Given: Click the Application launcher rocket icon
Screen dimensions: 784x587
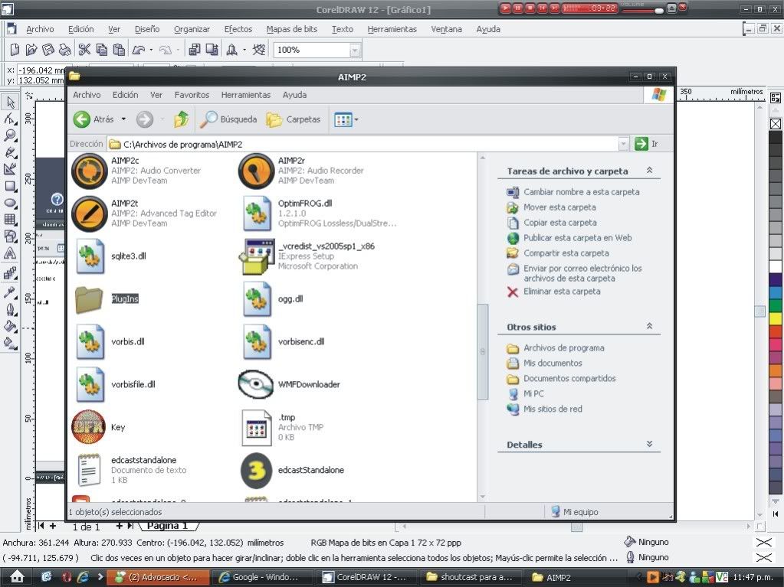Looking at the screenshot, I should click(x=231, y=50).
